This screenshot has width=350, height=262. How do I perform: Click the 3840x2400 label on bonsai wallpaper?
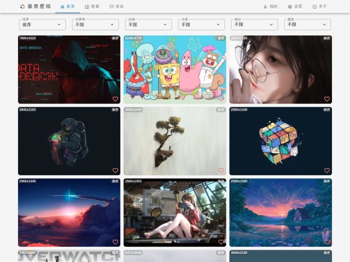(133, 109)
